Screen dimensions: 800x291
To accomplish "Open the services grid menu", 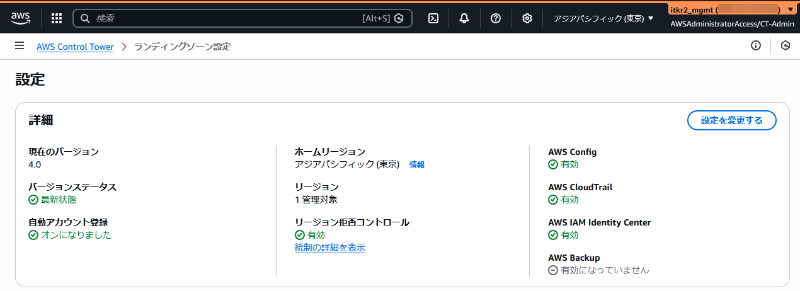I will click(x=57, y=18).
